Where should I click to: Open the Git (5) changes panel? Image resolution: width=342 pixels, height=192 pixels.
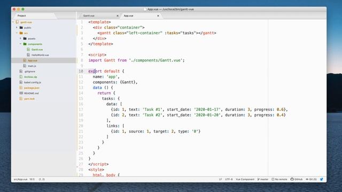311,179
